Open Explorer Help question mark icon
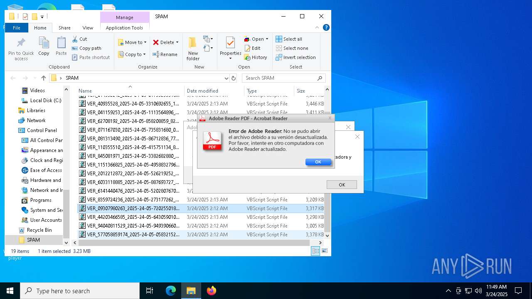Image resolution: width=532 pixels, height=299 pixels. pyautogui.click(x=326, y=27)
